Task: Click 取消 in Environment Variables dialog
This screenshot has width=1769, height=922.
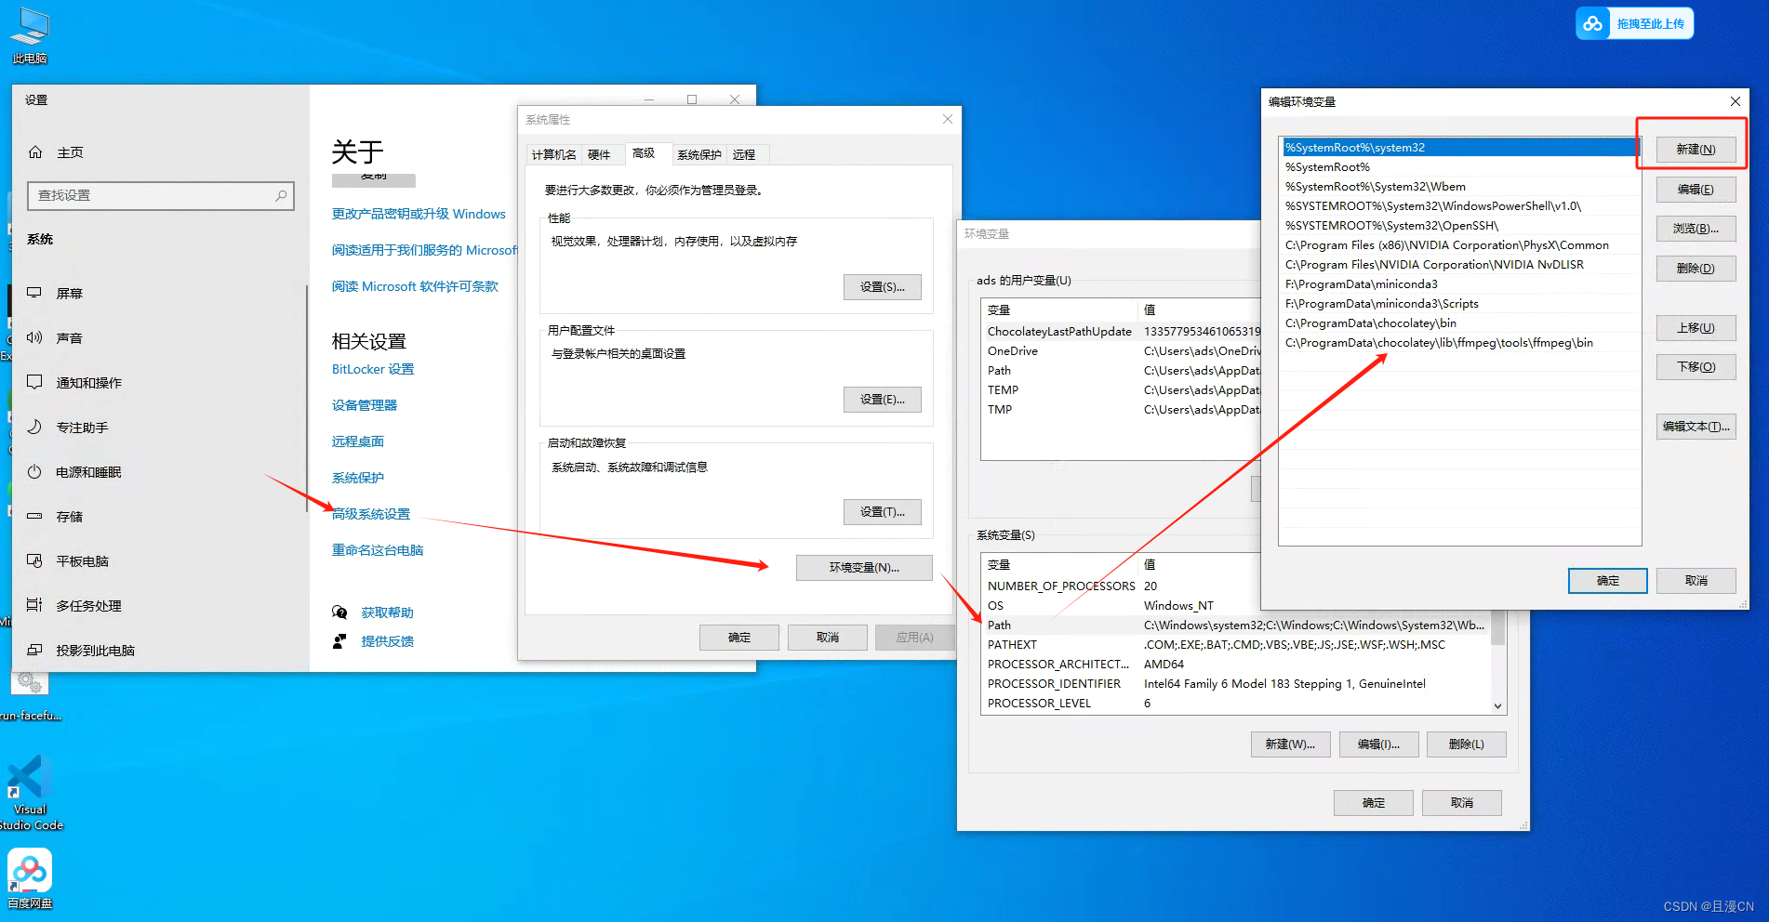Action: click(x=1461, y=803)
